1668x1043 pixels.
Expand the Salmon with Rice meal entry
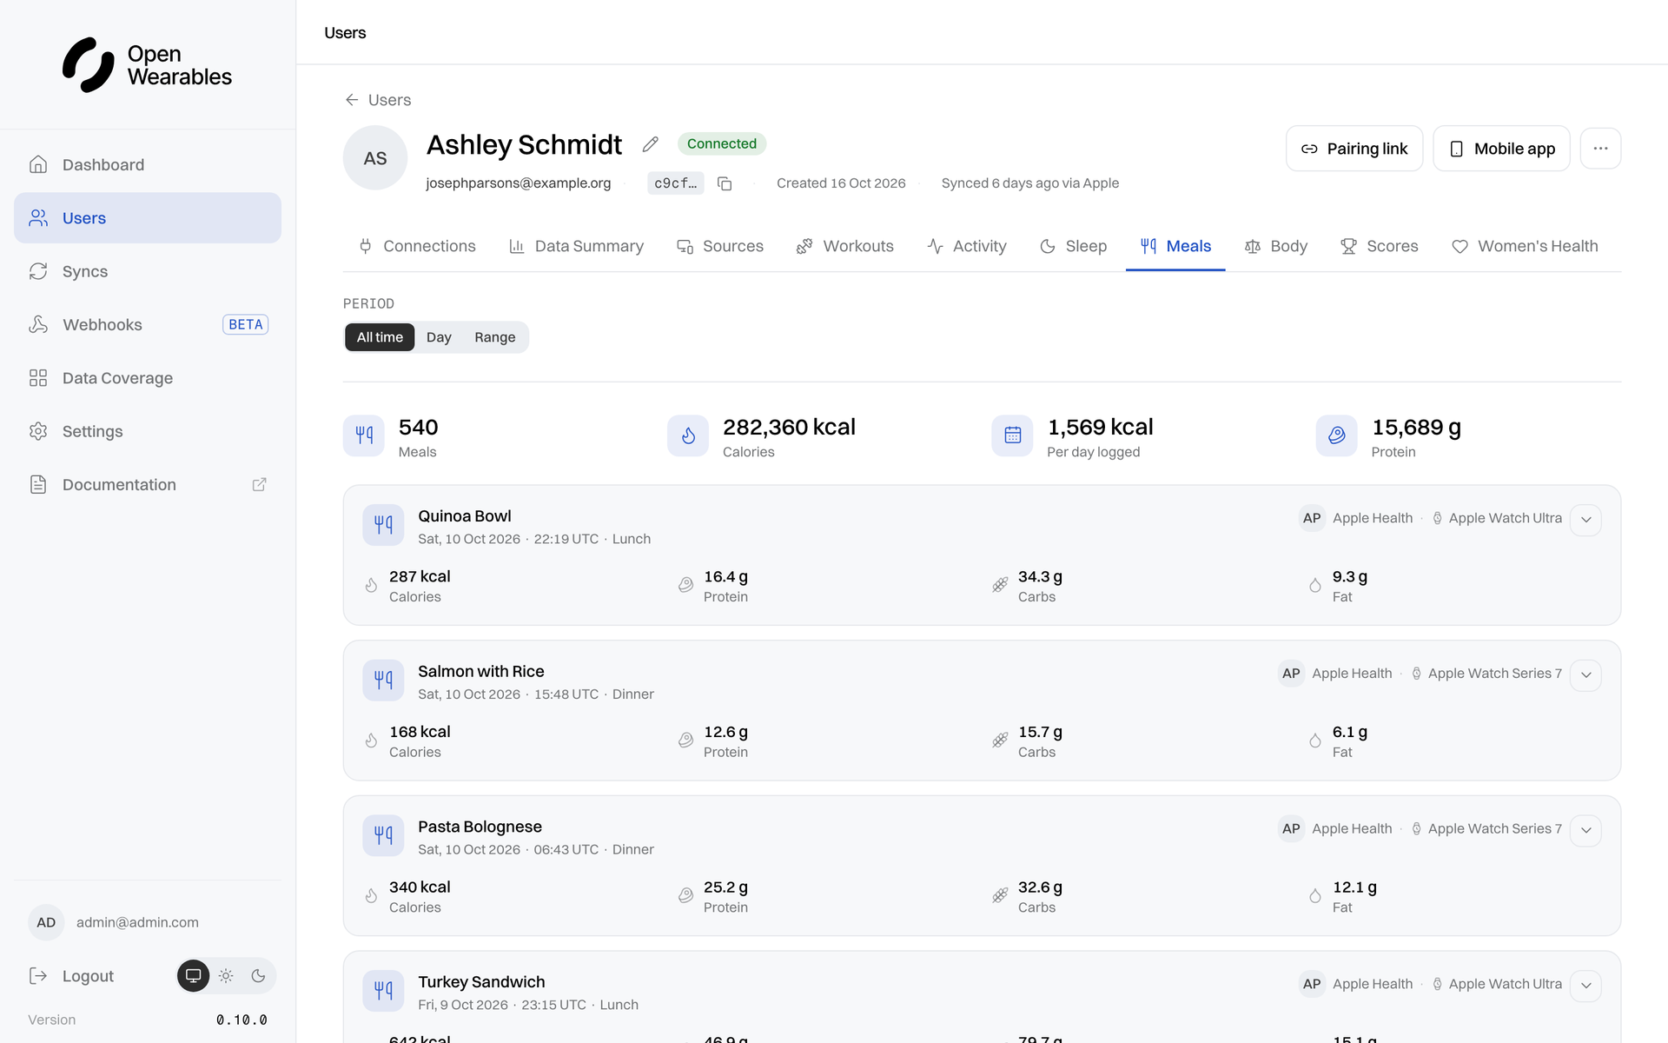[x=1585, y=675]
